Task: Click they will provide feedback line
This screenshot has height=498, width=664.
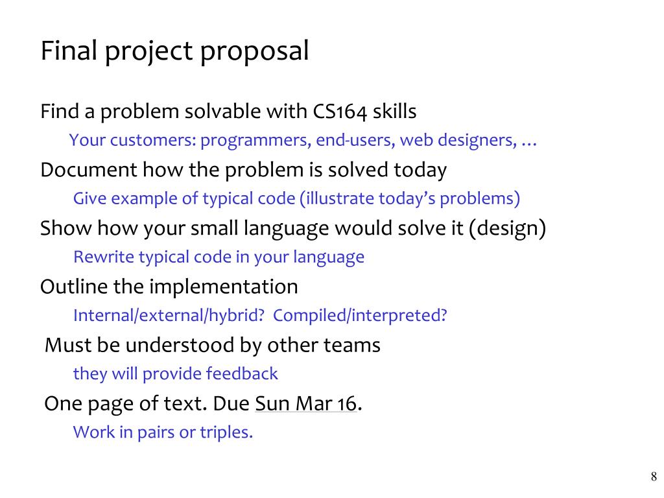Action: click(x=175, y=374)
